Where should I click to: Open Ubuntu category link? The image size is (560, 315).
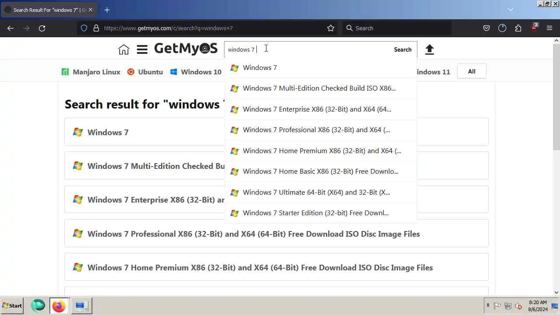[145, 72]
